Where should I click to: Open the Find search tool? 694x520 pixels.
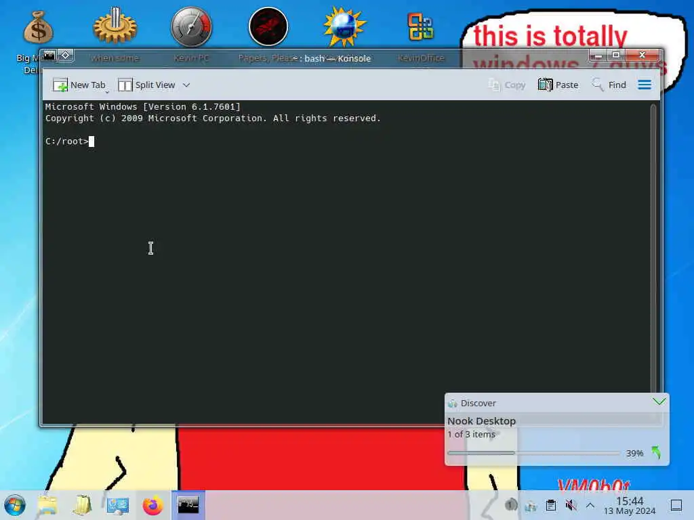pos(609,85)
